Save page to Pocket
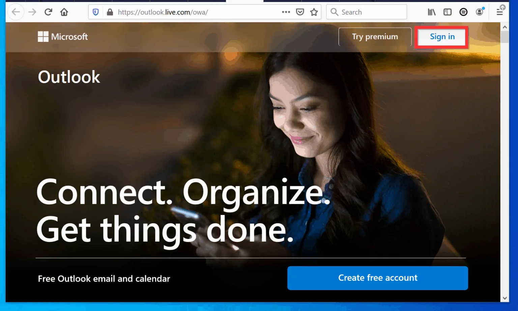The width and height of the screenshot is (518, 311). click(300, 12)
